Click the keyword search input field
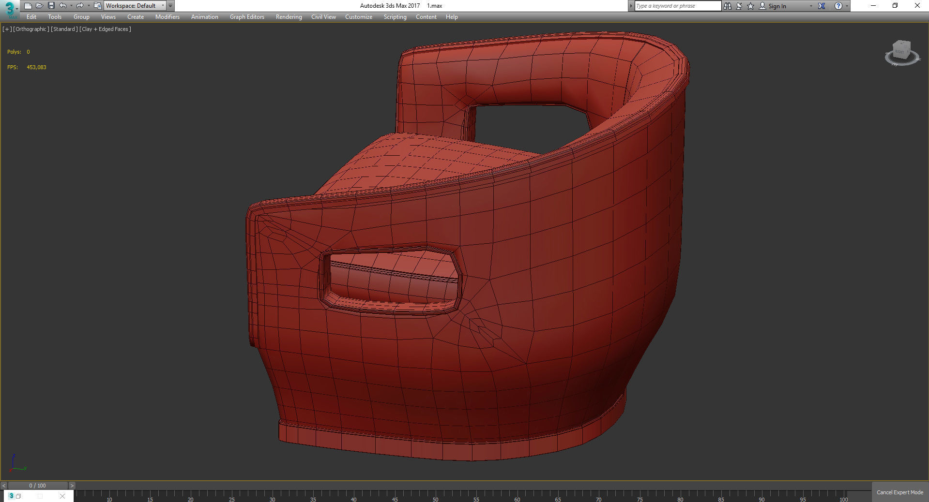Image resolution: width=929 pixels, height=502 pixels. click(x=678, y=6)
